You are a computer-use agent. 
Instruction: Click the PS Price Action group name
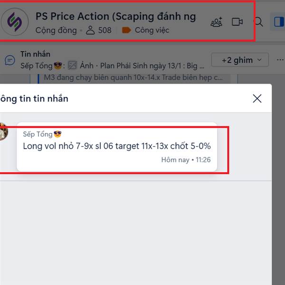click(115, 16)
